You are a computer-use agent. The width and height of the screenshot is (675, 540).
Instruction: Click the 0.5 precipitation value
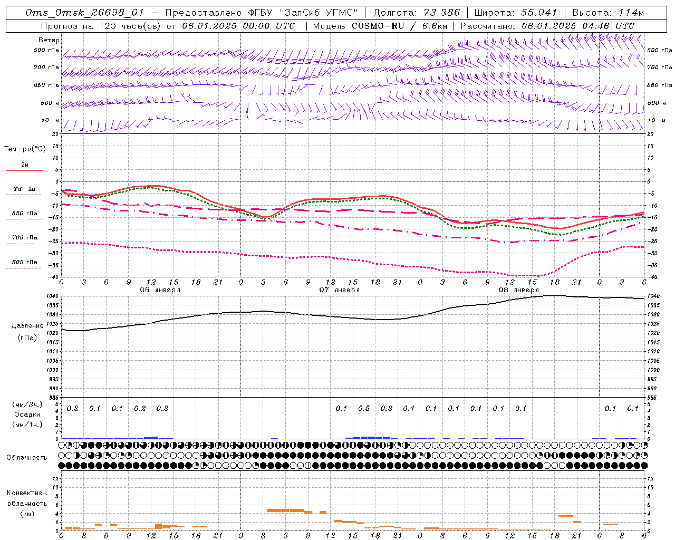coord(364,409)
